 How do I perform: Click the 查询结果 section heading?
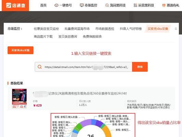coord(17,83)
